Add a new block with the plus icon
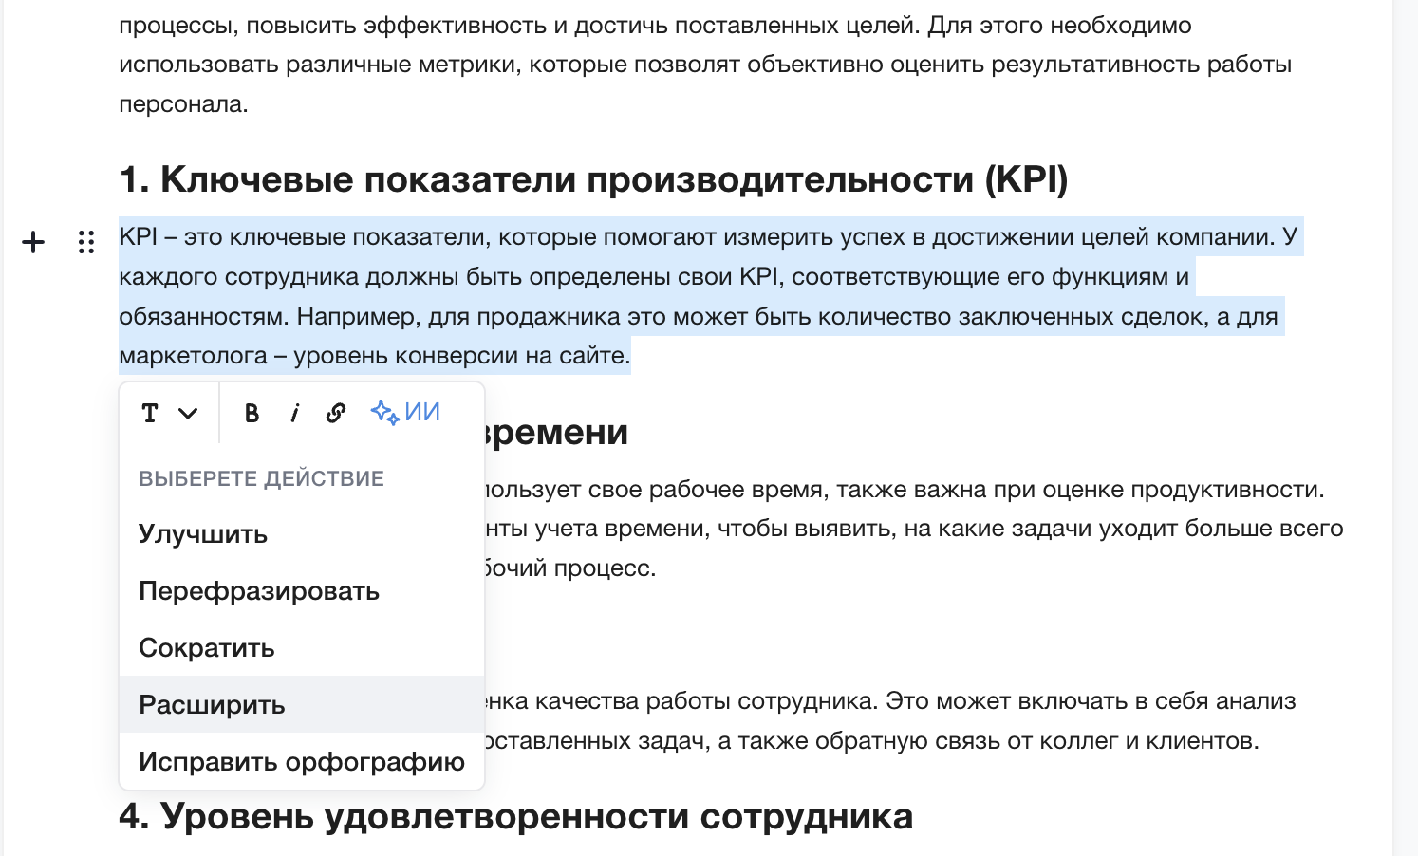1418x856 pixels. (33, 243)
